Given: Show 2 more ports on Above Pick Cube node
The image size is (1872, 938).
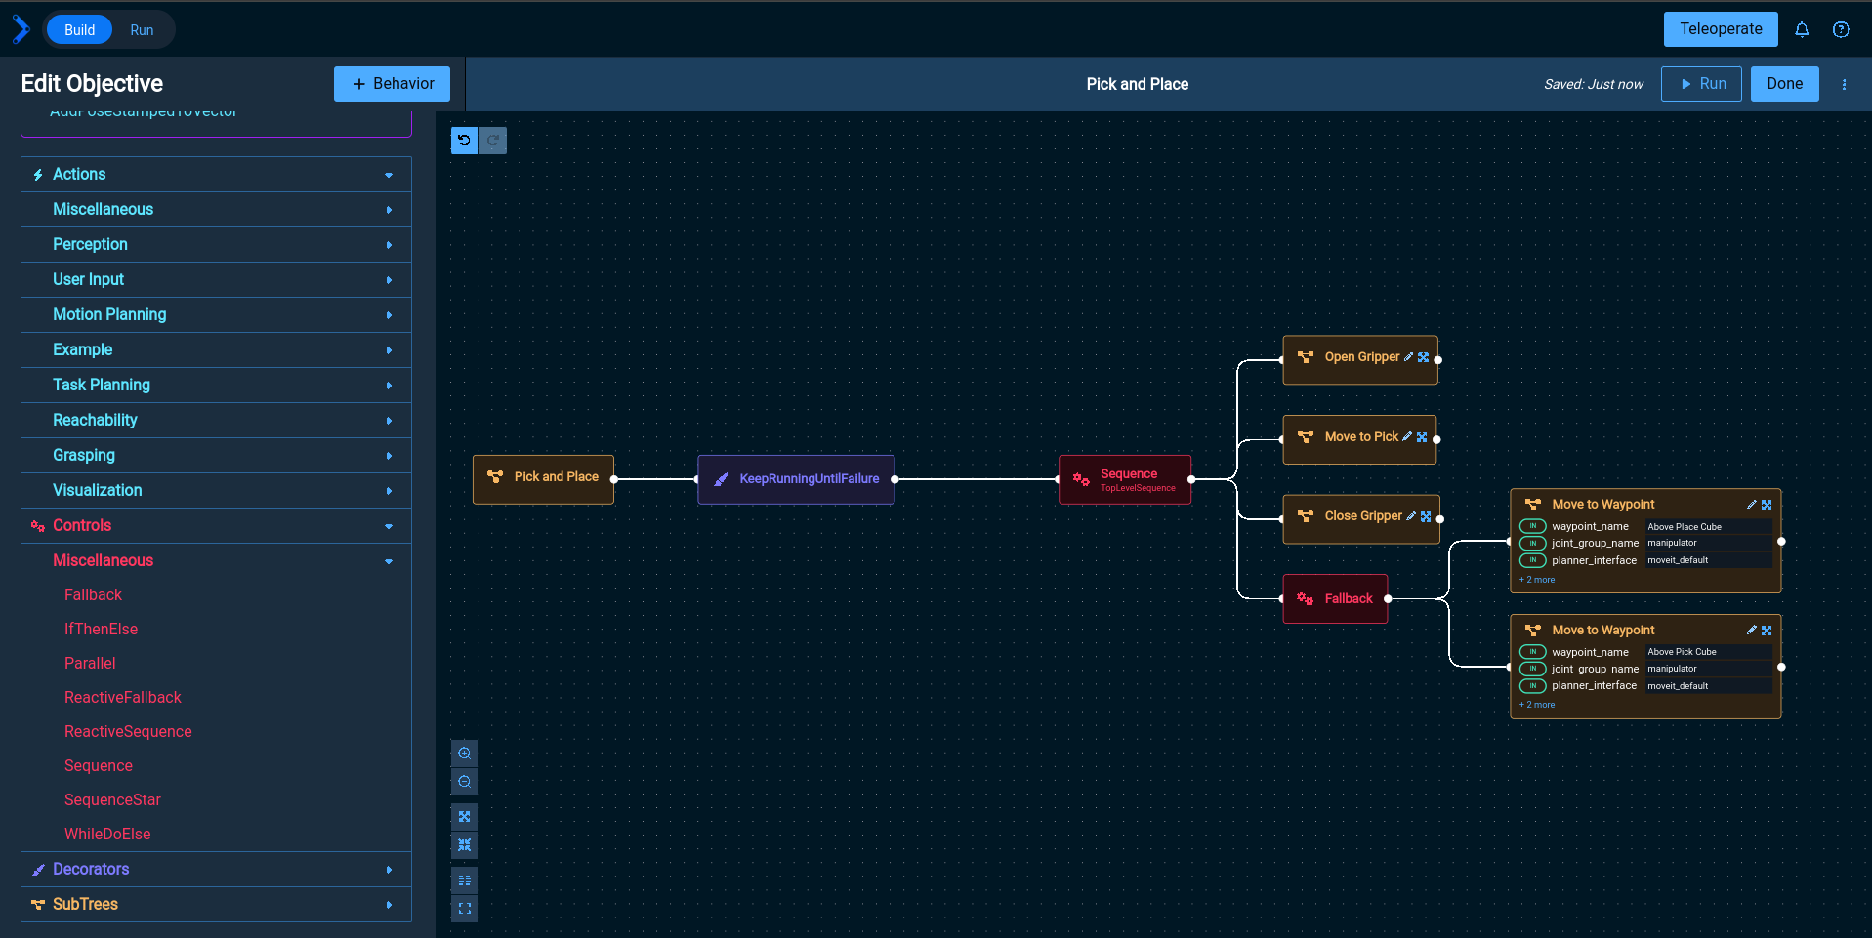Looking at the screenshot, I should click(x=1537, y=705).
